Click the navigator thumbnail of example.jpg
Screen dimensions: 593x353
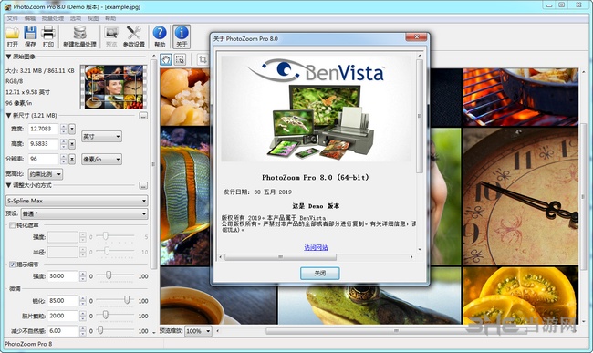tap(113, 88)
